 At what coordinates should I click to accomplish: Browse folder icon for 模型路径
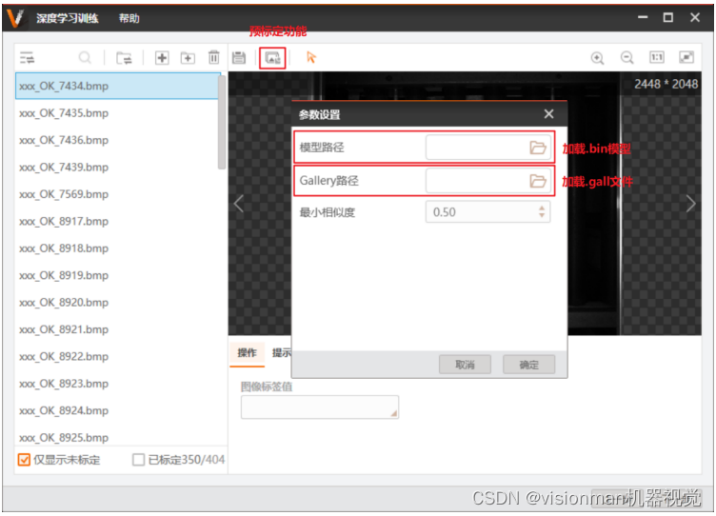538,147
